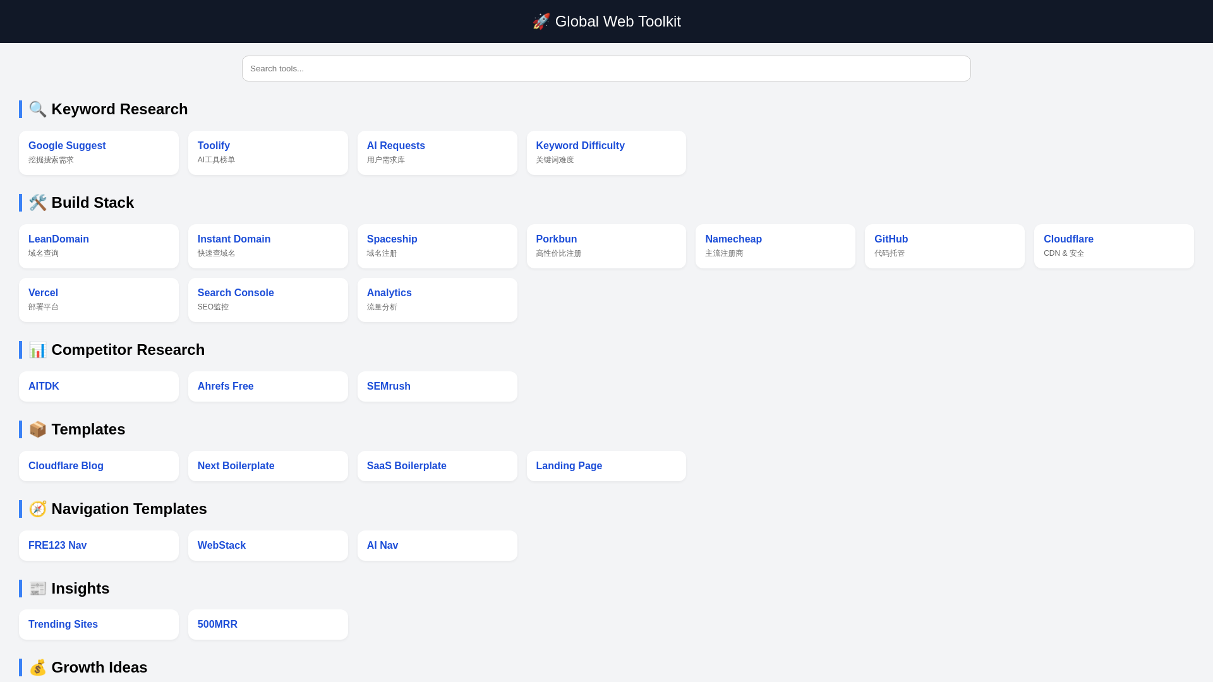Open the GitHub card
This screenshot has height=682, width=1213.
tap(944, 246)
